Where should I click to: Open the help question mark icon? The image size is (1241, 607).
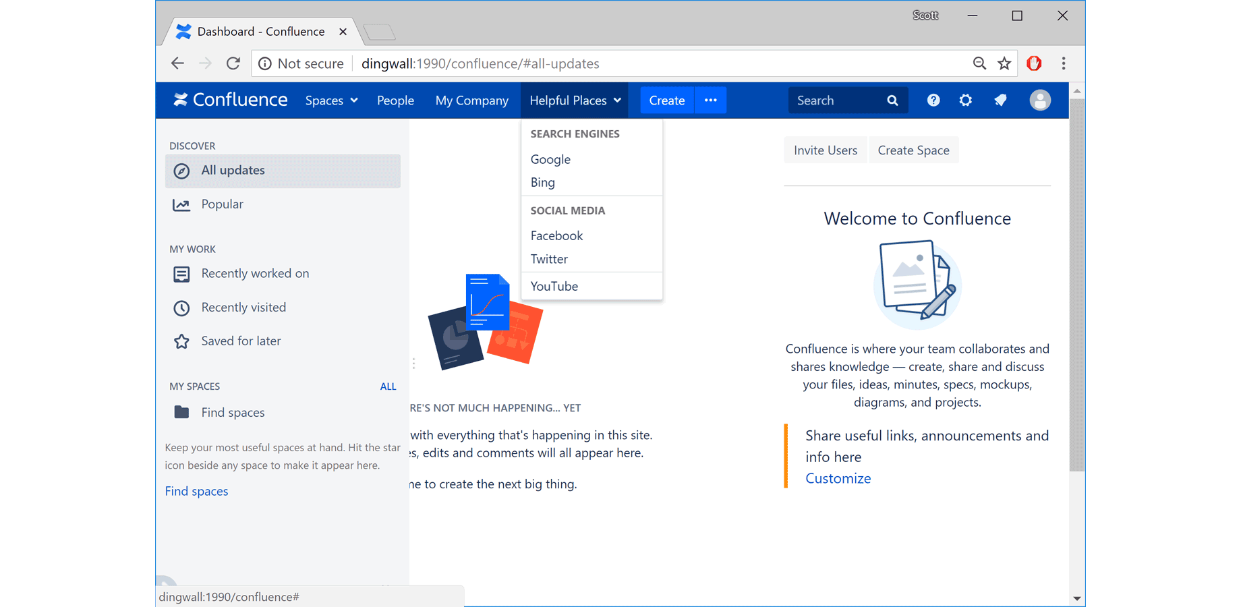pos(933,100)
